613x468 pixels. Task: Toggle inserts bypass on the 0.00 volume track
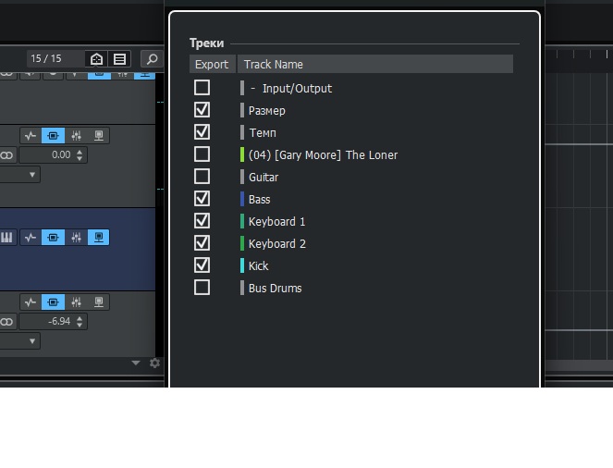53,136
